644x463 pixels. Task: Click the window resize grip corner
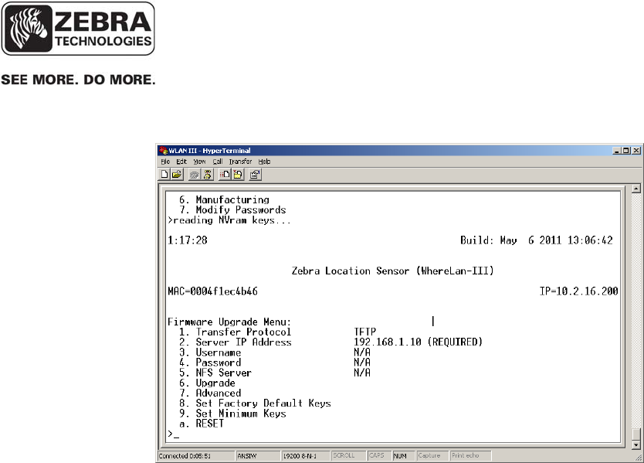(639, 458)
